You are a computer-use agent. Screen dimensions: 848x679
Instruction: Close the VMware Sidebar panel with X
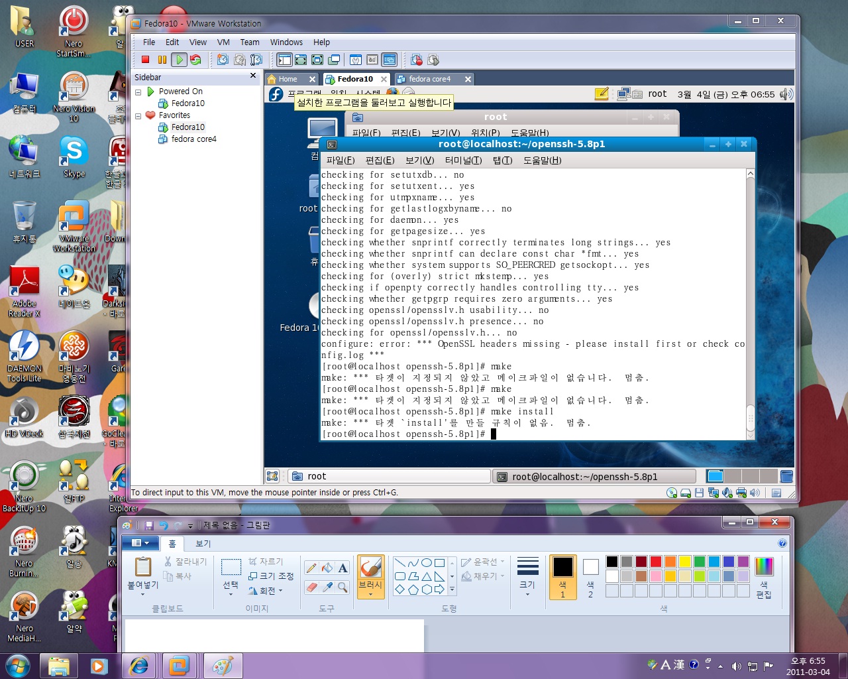[253, 76]
